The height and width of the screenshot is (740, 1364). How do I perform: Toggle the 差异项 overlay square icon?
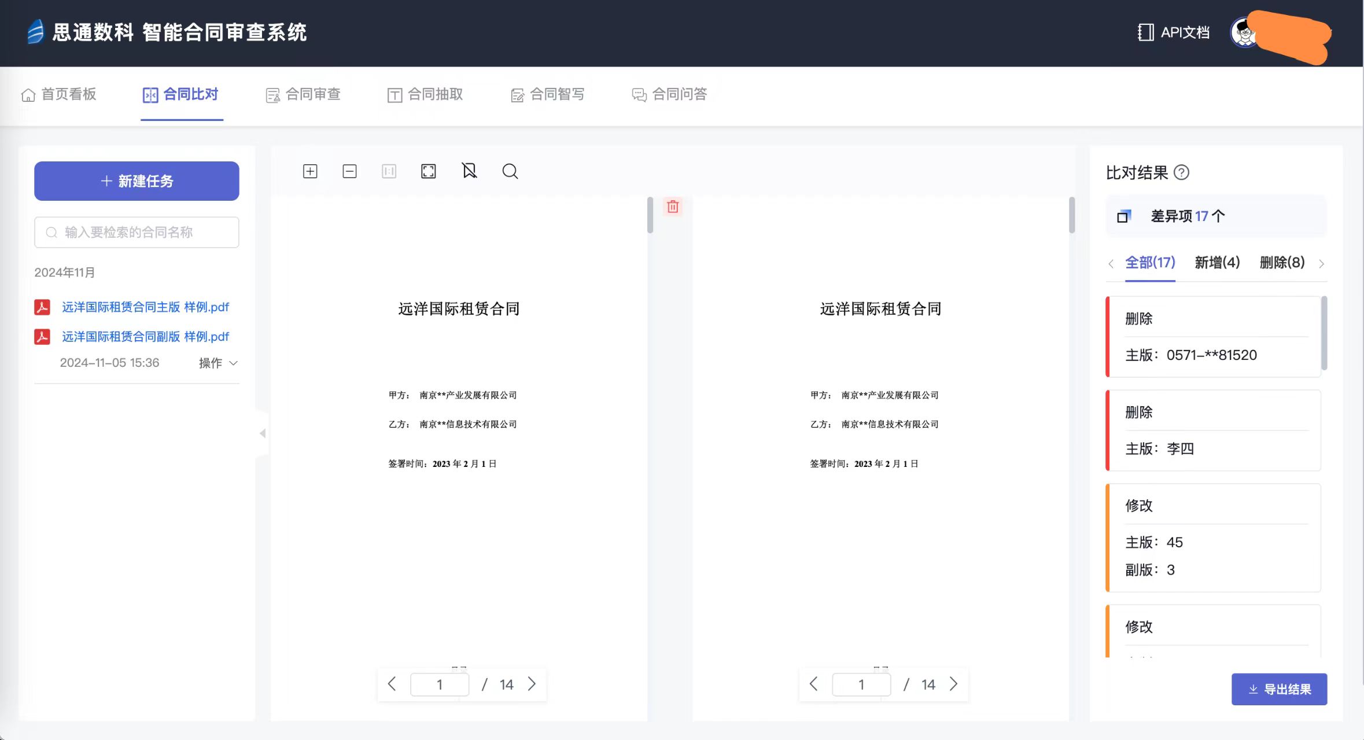[x=1123, y=216]
